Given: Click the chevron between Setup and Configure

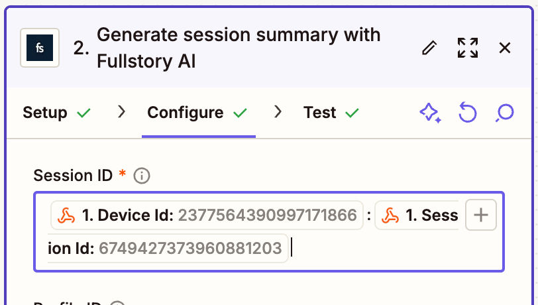Looking at the screenshot, I should [121, 113].
